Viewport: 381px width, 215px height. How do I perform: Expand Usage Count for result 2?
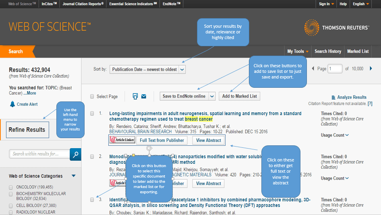(x=335, y=178)
